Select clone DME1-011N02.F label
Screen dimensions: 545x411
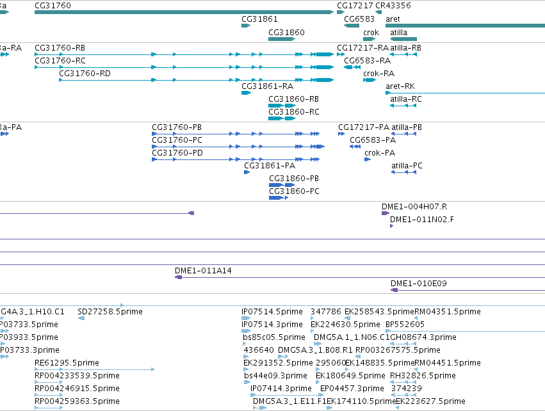tap(422, 220)
